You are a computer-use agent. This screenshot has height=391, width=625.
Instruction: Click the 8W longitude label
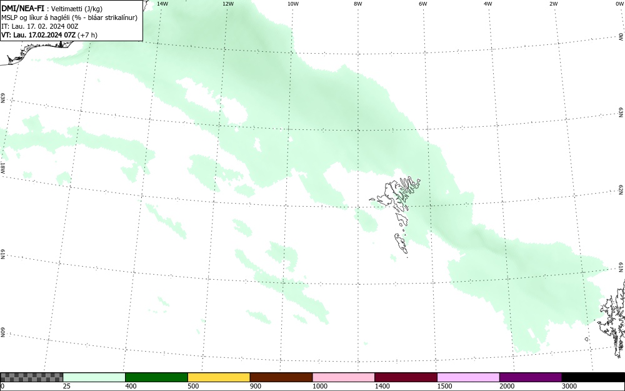point(358,4)
